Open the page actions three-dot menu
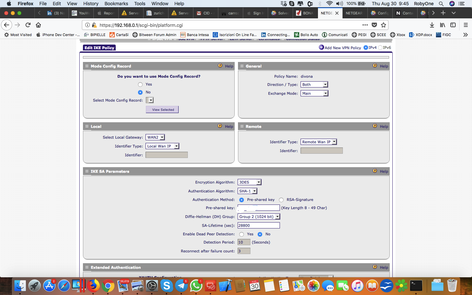 pos(365,25)
